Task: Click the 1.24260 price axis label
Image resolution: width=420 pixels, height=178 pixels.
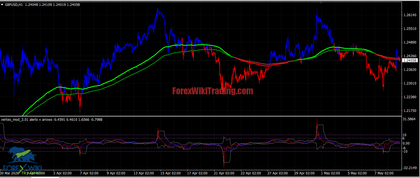Action: pyautogui.click(x=410, y=56)
